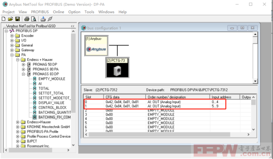This screenshot has height=159, width=273.
Task: Select the AI module in the tree
Action: pos(40,83)
